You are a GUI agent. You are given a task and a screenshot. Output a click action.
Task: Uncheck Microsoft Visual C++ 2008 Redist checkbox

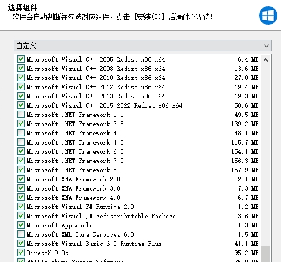point(21,69)
